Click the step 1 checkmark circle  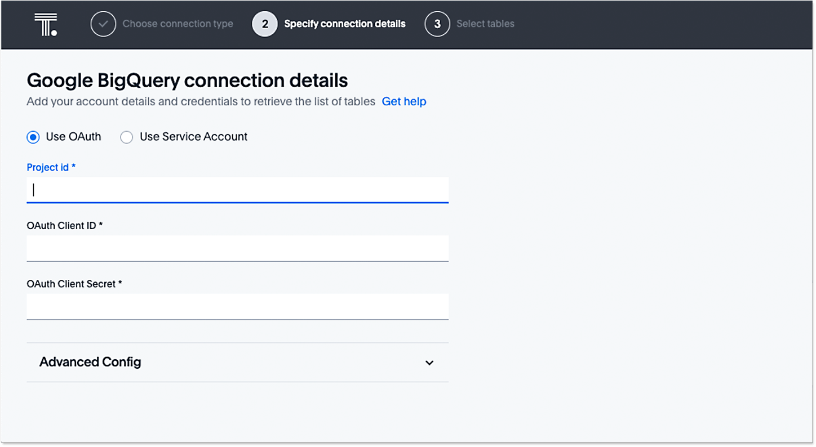(x=103, y=24)
